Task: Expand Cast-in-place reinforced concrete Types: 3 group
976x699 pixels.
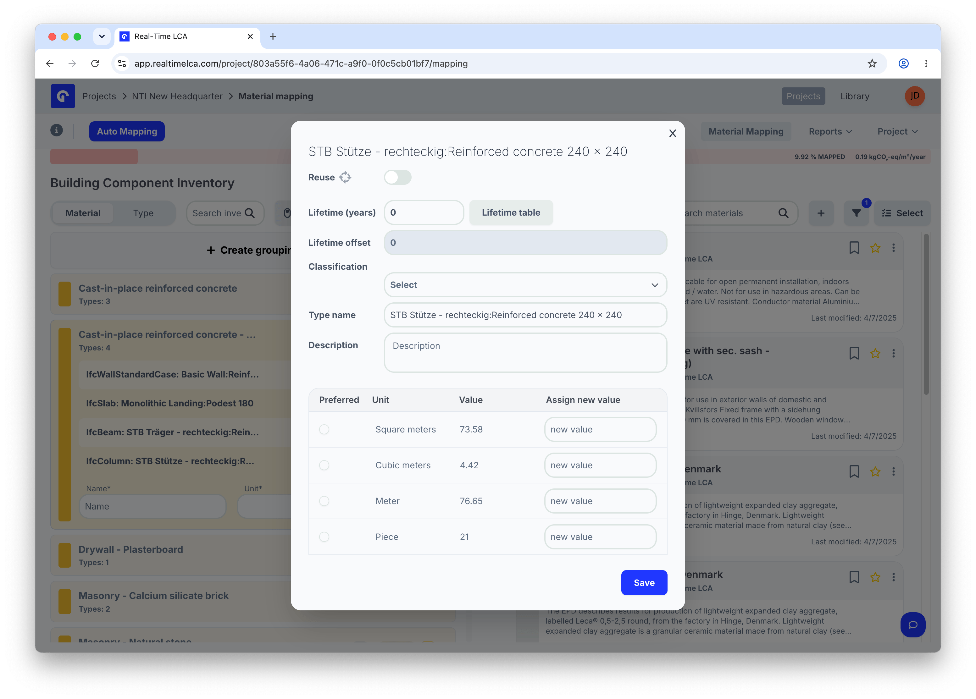Action: point(171,294)
